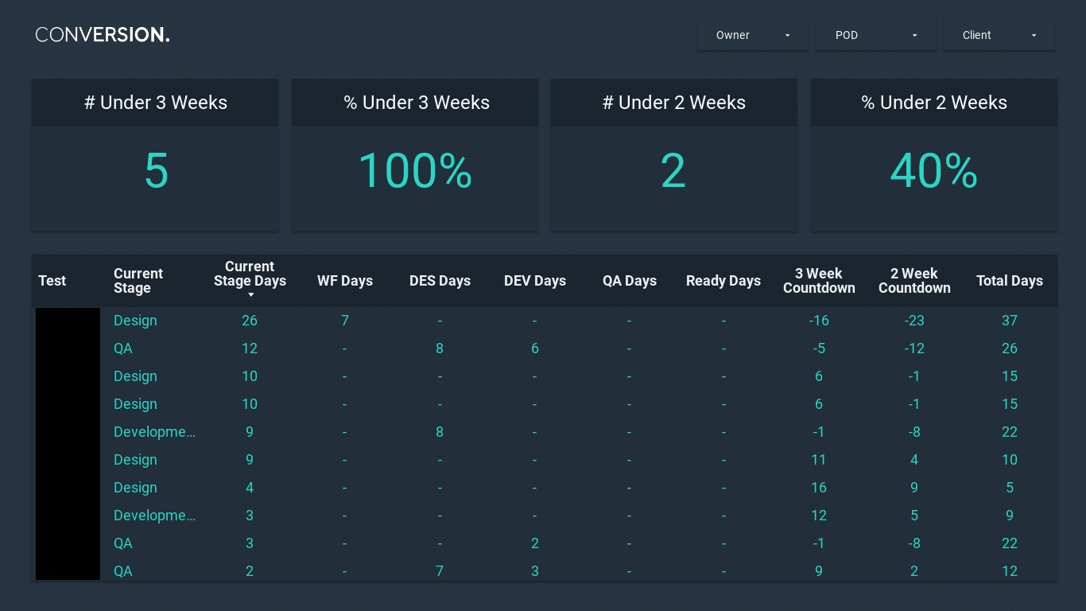Viewport: 1086px width, 611px height.
Task: Expand the POD filter dropdown
Action: 875,35
